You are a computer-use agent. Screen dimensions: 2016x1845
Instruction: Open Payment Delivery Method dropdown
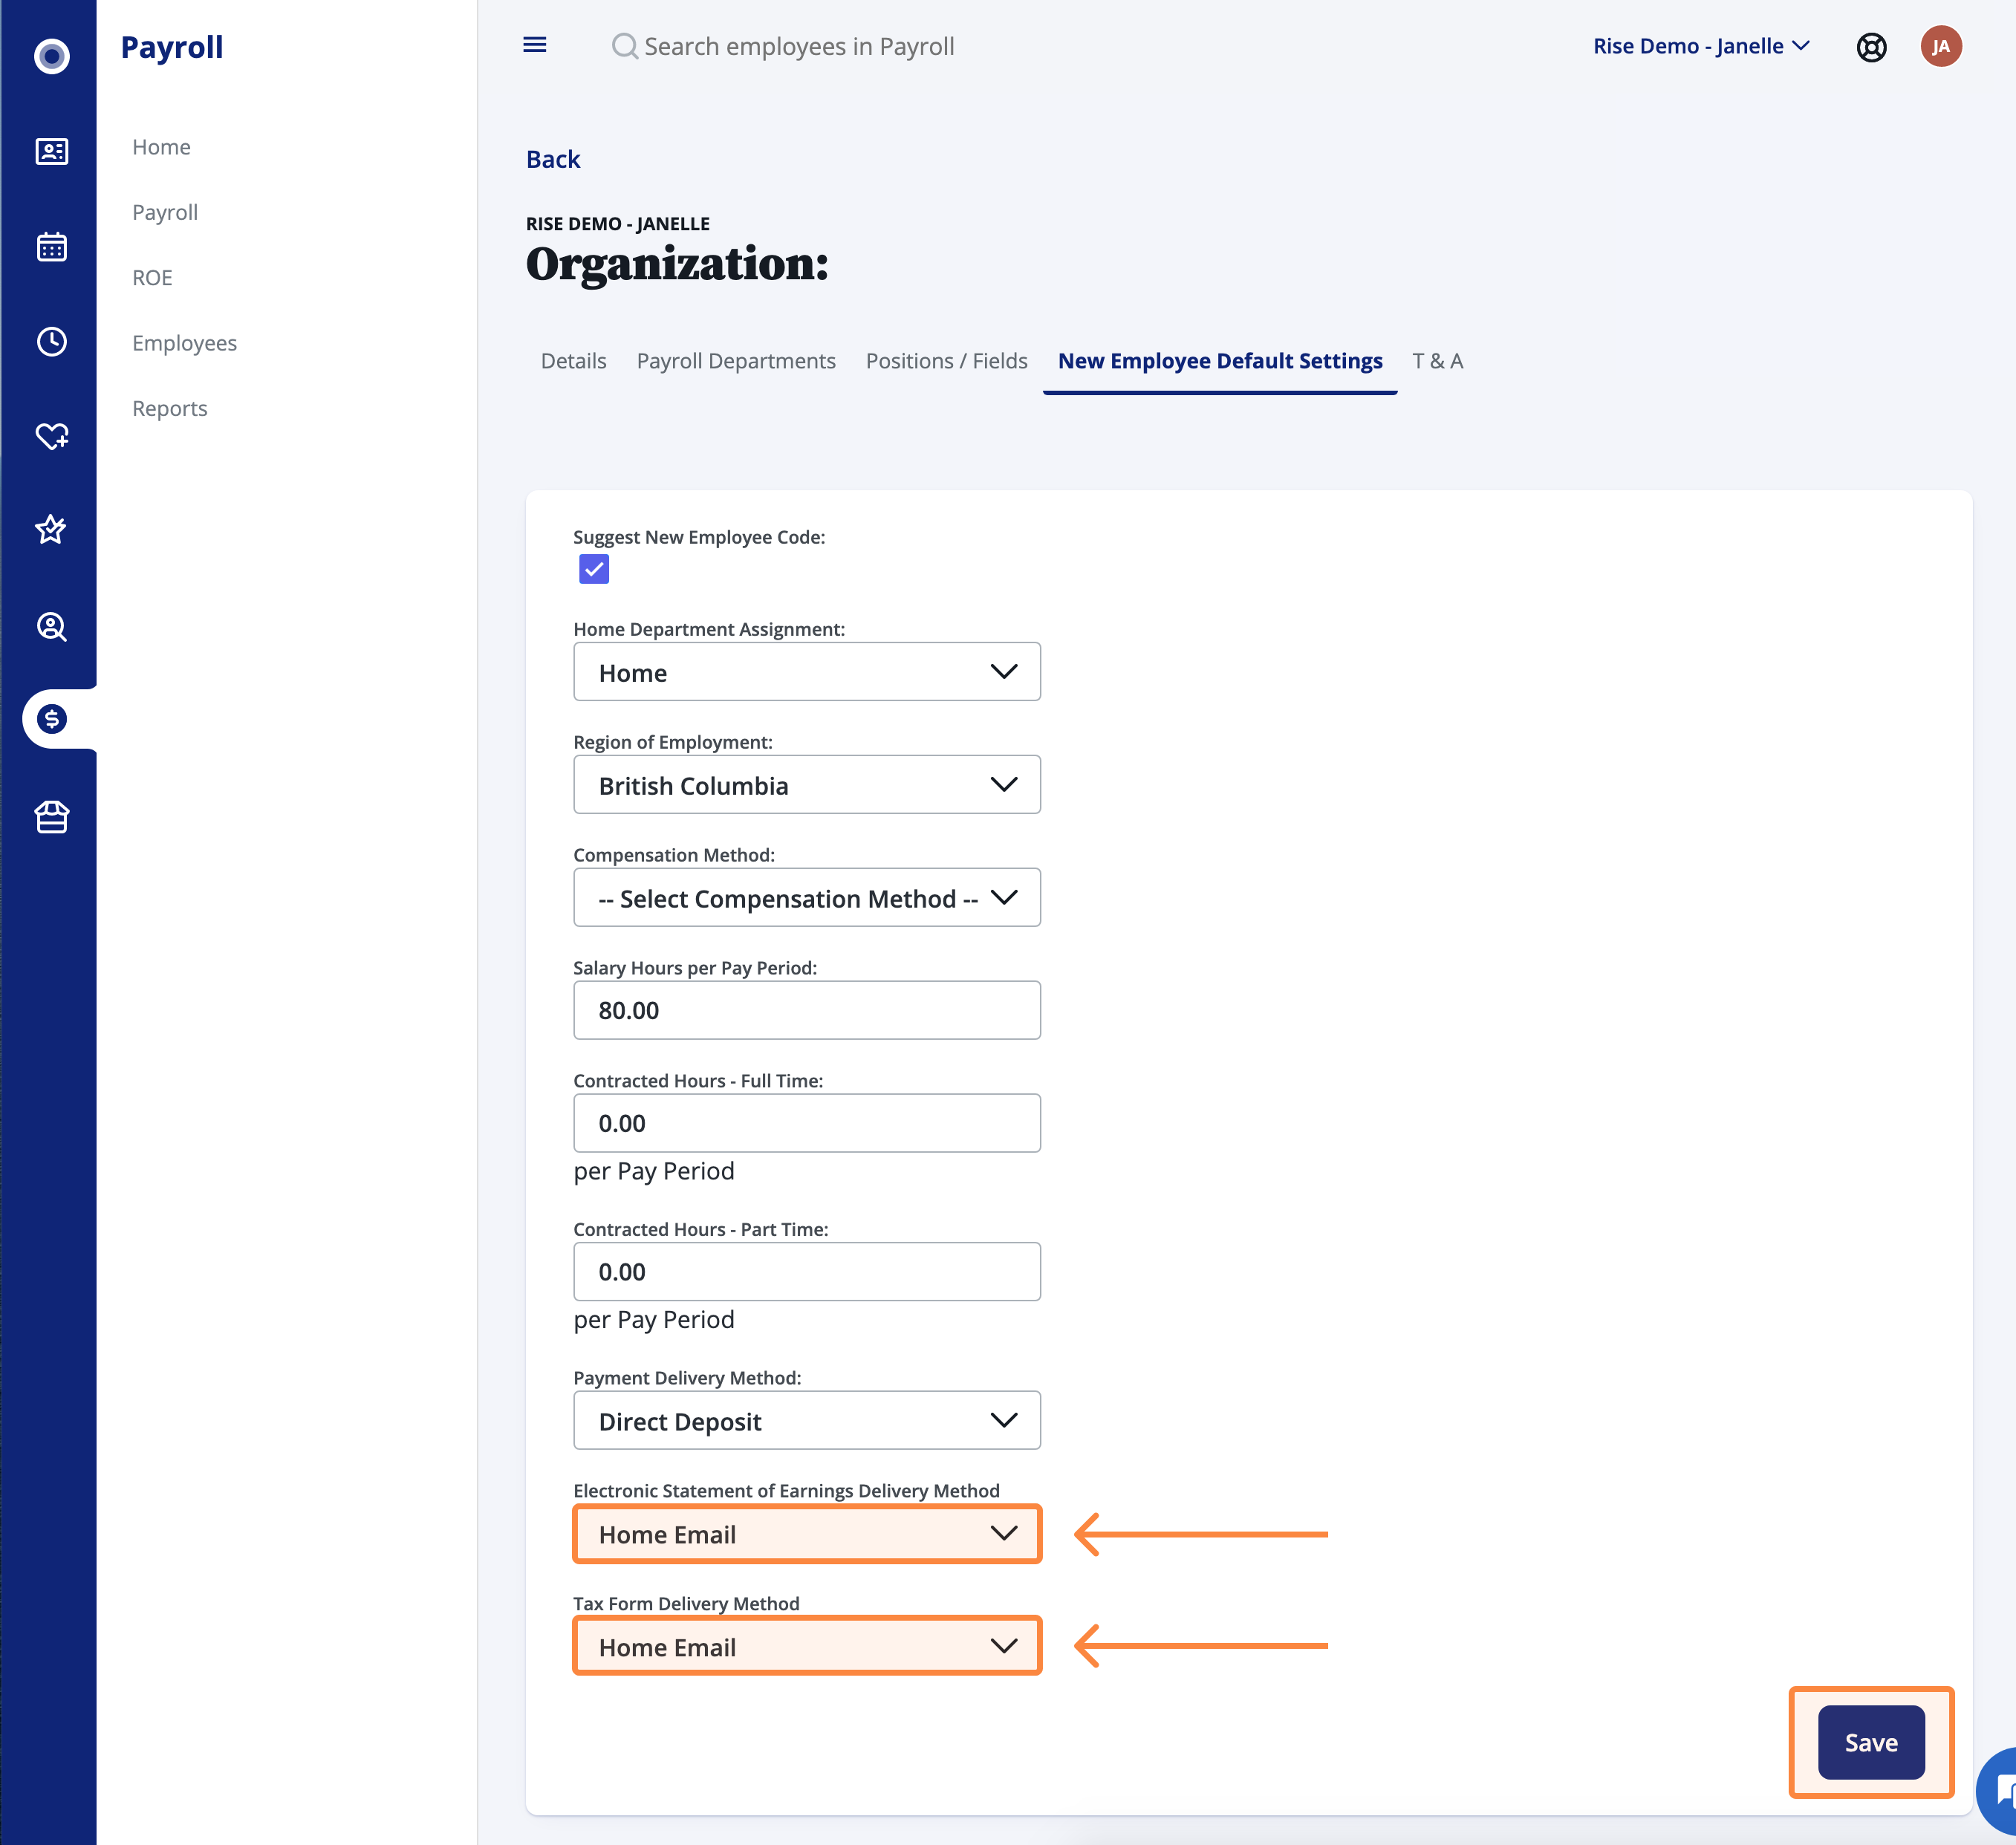point(807,1421)
